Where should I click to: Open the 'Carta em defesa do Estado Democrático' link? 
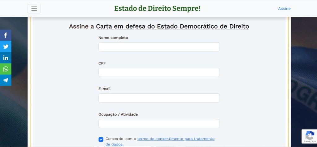[x=172, y=27]
